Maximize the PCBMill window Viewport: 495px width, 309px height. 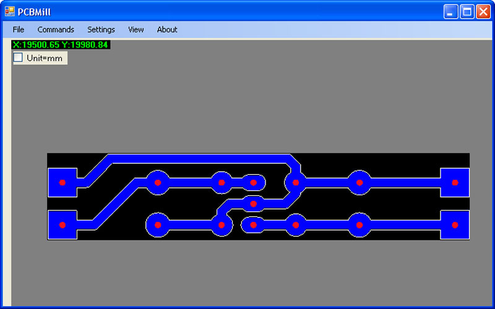(467, 12)
